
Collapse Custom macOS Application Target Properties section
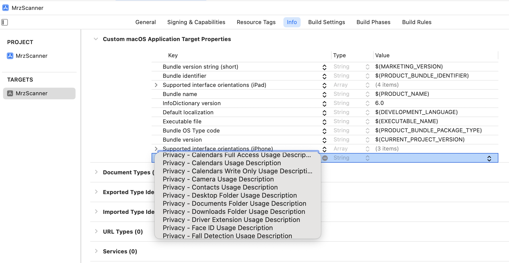pyautogui.click(x=96, y=39)
